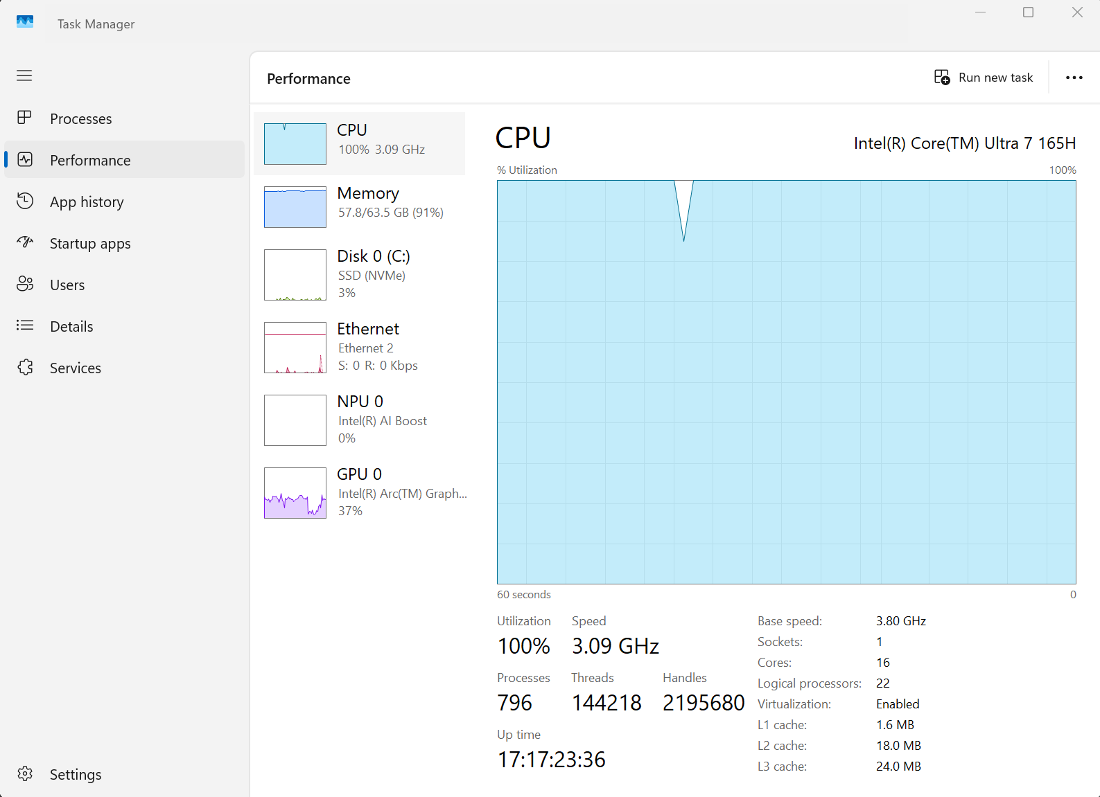
Task: Click 'Intel(R) AI Boost' text
Action: pos(383,421)
